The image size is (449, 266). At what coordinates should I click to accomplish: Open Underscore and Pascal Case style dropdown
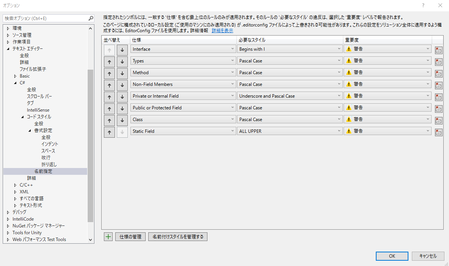click(x=290, y=96)
